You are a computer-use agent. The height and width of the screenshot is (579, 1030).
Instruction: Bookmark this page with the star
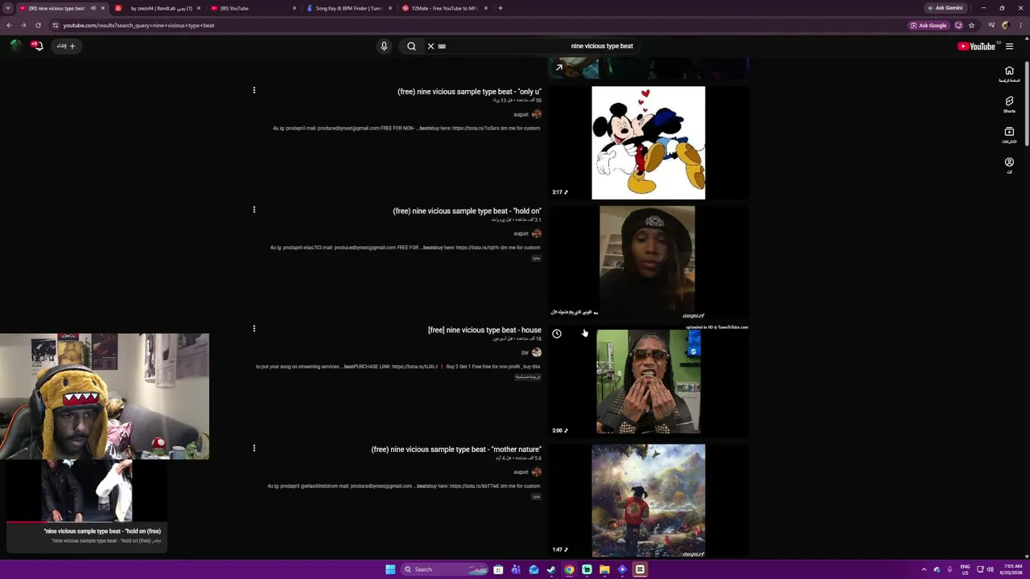coord(971,25)
